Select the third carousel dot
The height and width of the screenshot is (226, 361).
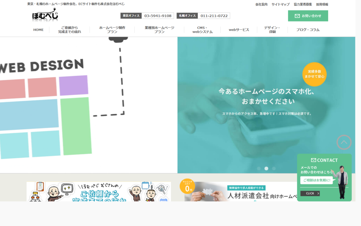pyautogui.click(x=274, y=168)
